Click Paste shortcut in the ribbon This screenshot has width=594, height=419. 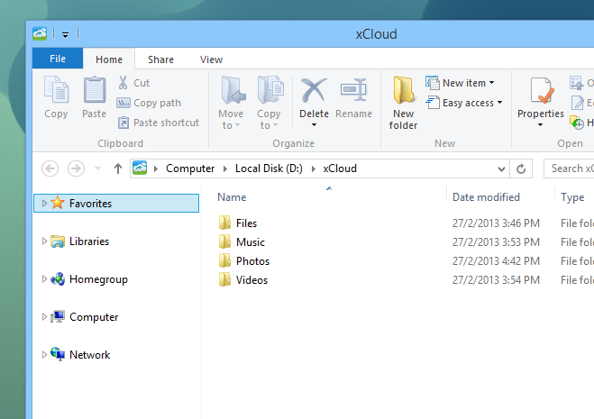click(158, 123)
